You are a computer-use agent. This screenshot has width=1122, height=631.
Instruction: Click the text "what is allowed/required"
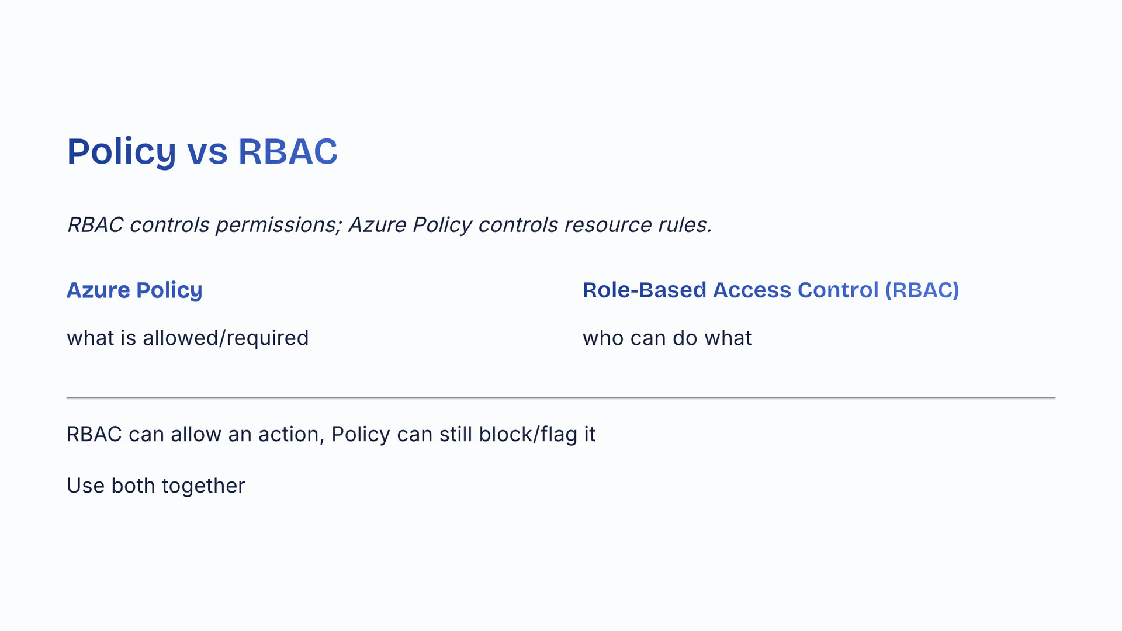point(188,338)
